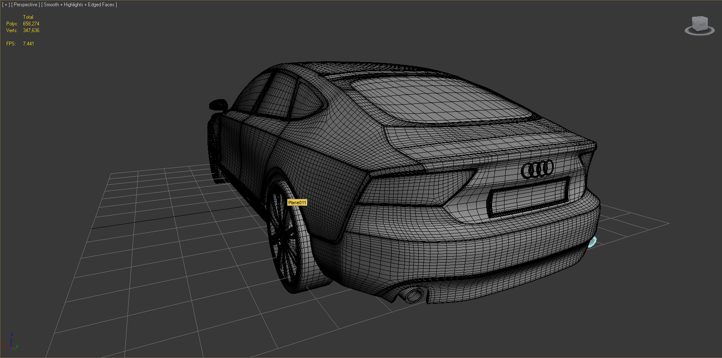Open the viewport [+] general menu
Image resolution: width=722 pixels, height=358 pixels.
tap(6, 5)
